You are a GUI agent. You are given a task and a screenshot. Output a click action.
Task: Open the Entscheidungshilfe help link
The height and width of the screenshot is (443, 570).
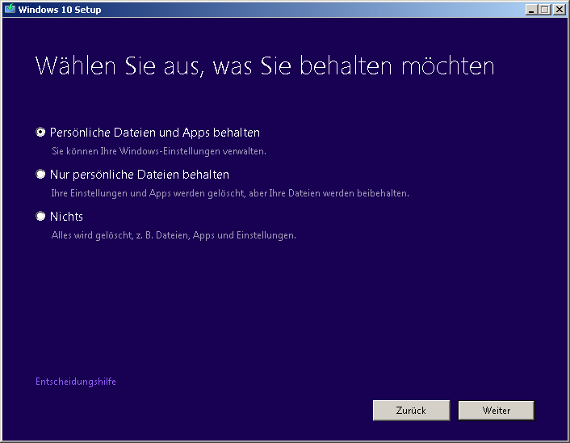[x=76, y=382]
